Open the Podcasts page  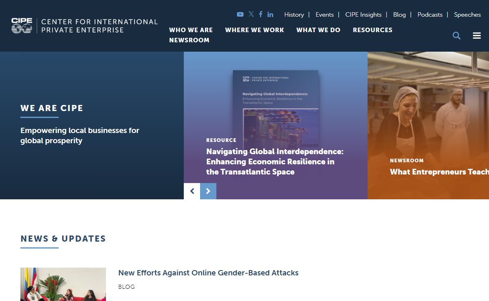click(430, 15)
